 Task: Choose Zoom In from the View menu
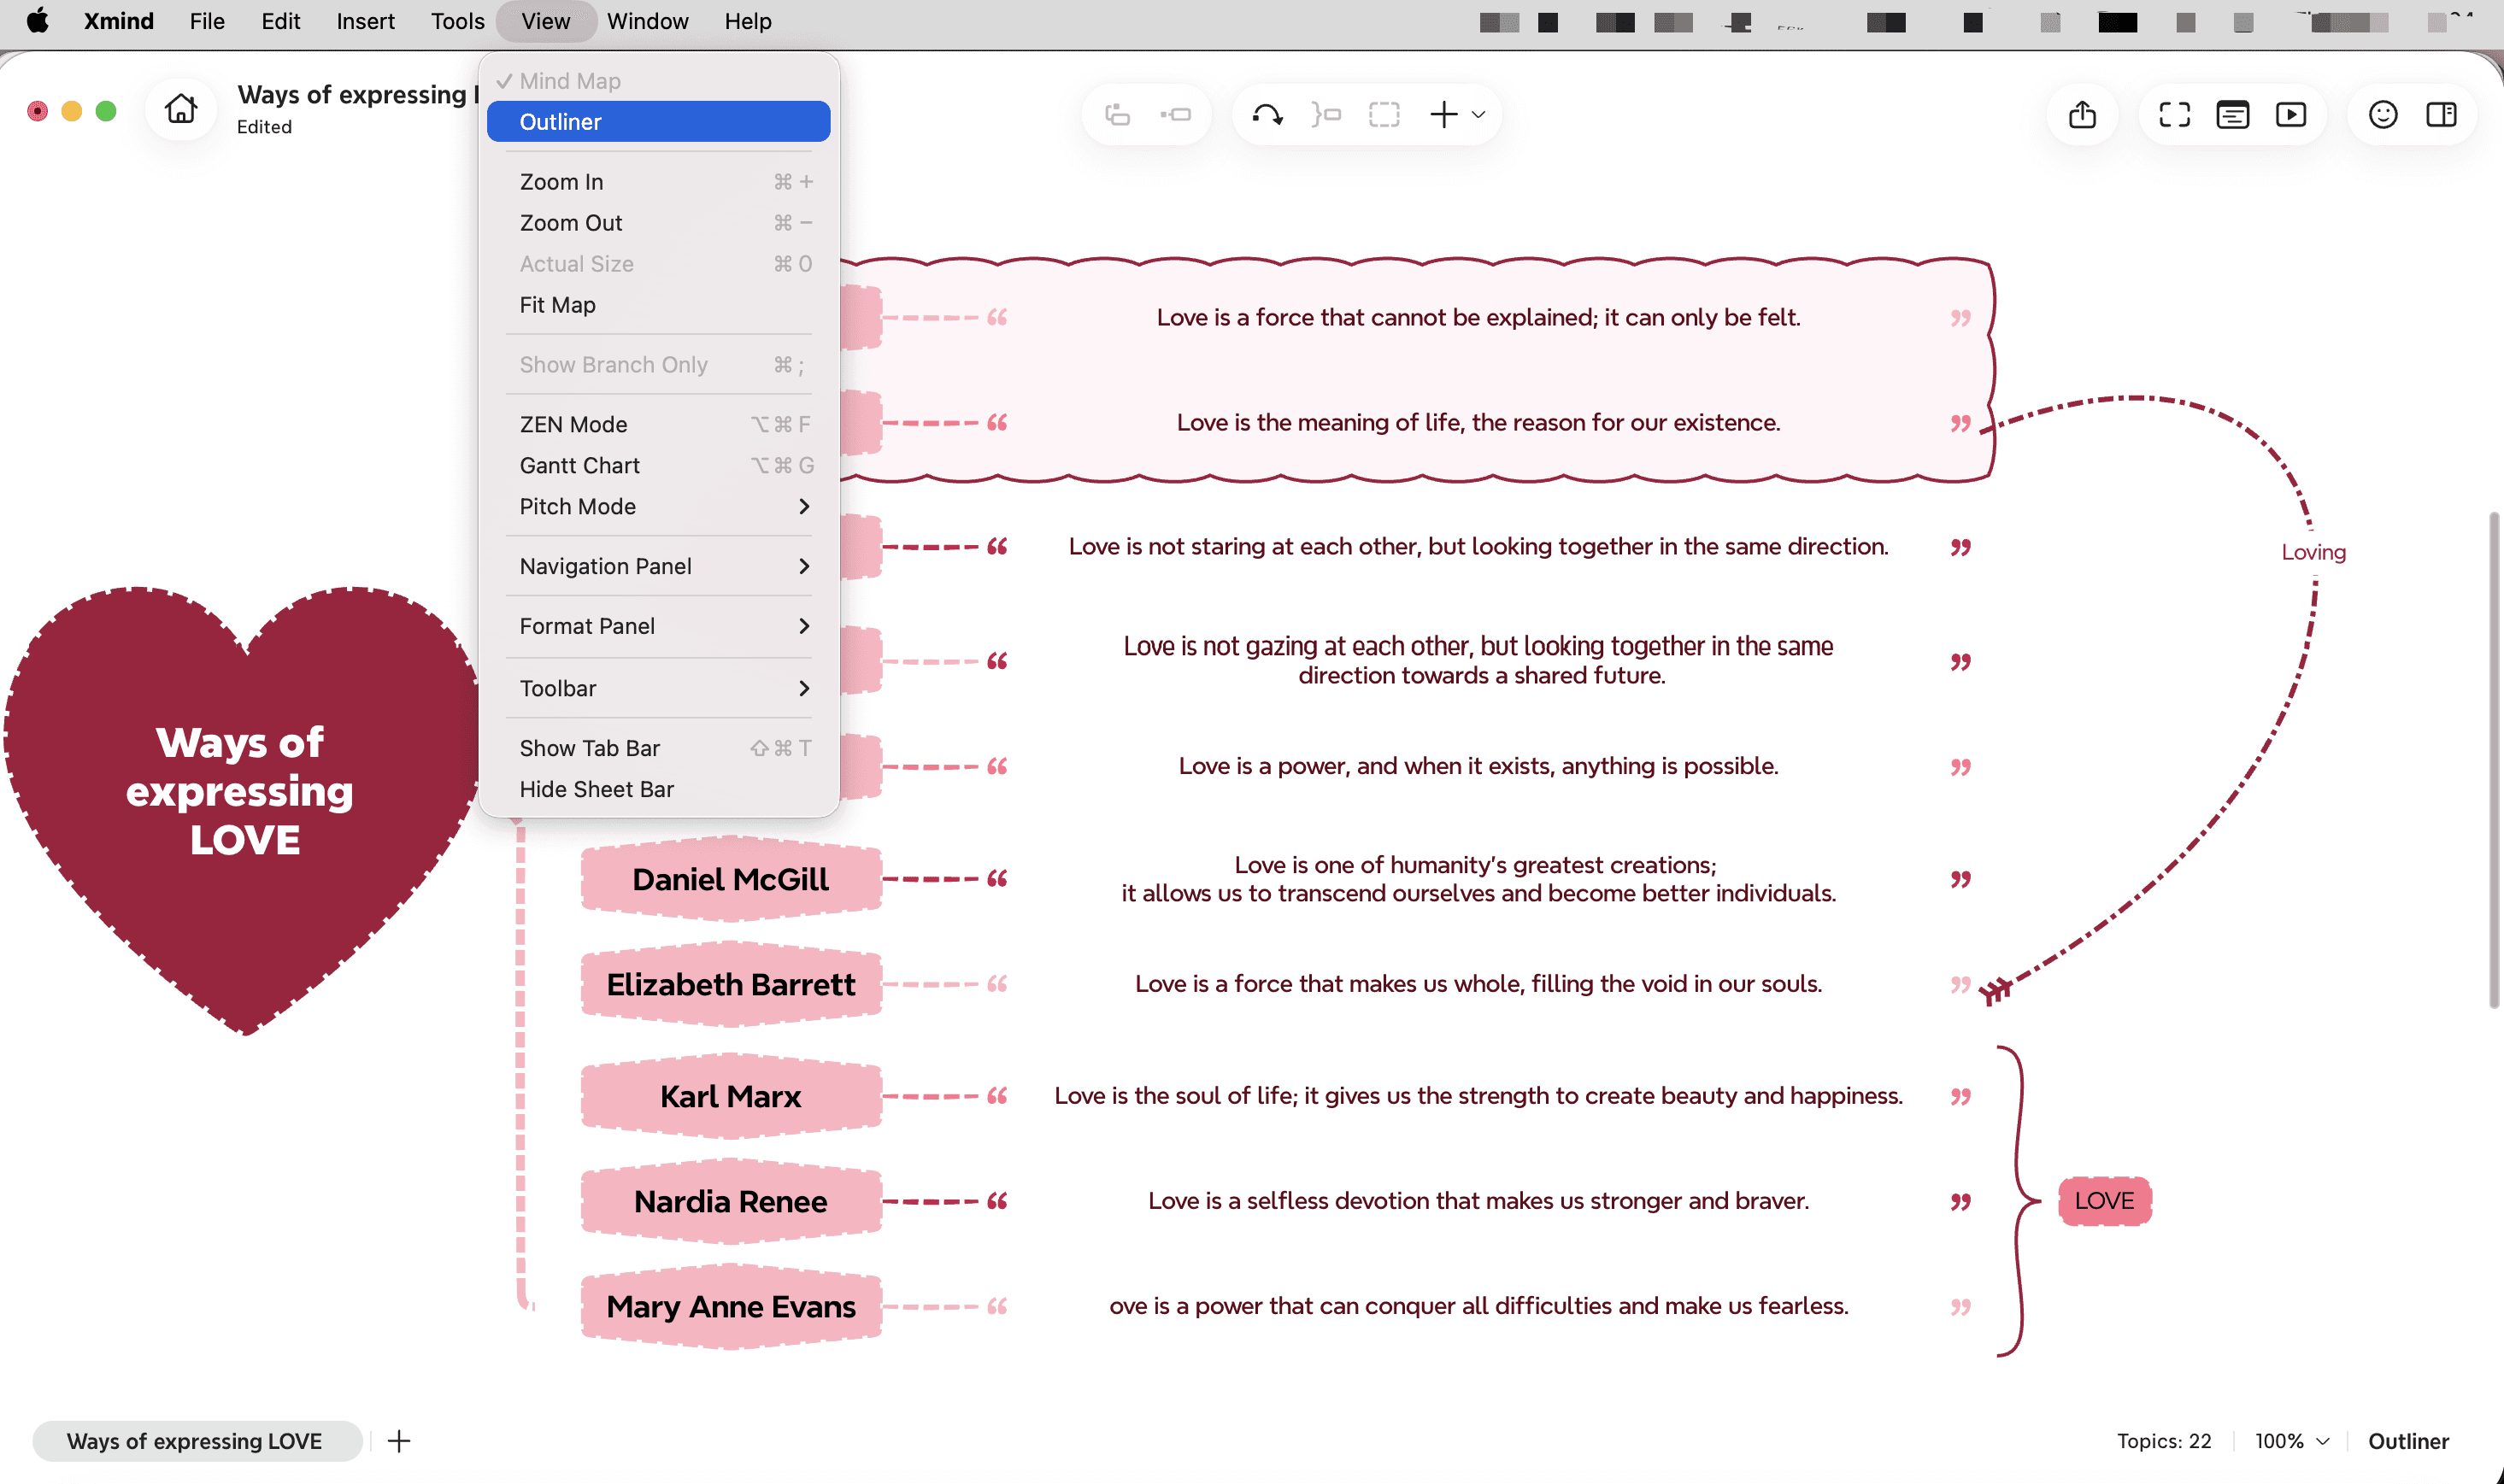tap(658, 182)
